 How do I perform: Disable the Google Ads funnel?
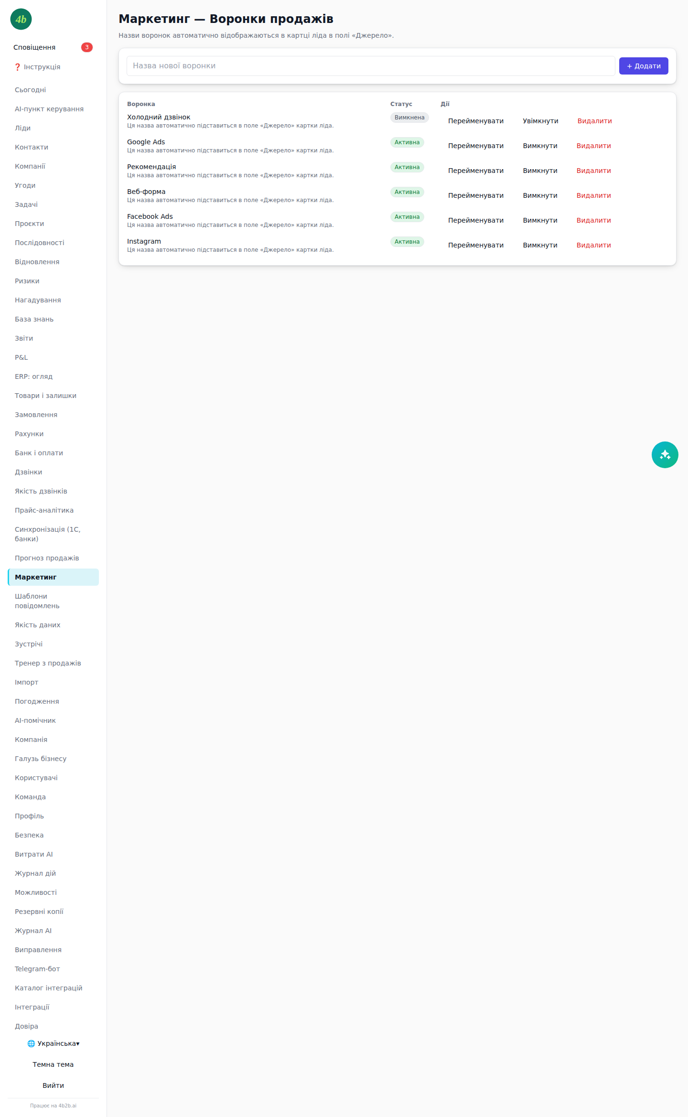coord(540,146)
